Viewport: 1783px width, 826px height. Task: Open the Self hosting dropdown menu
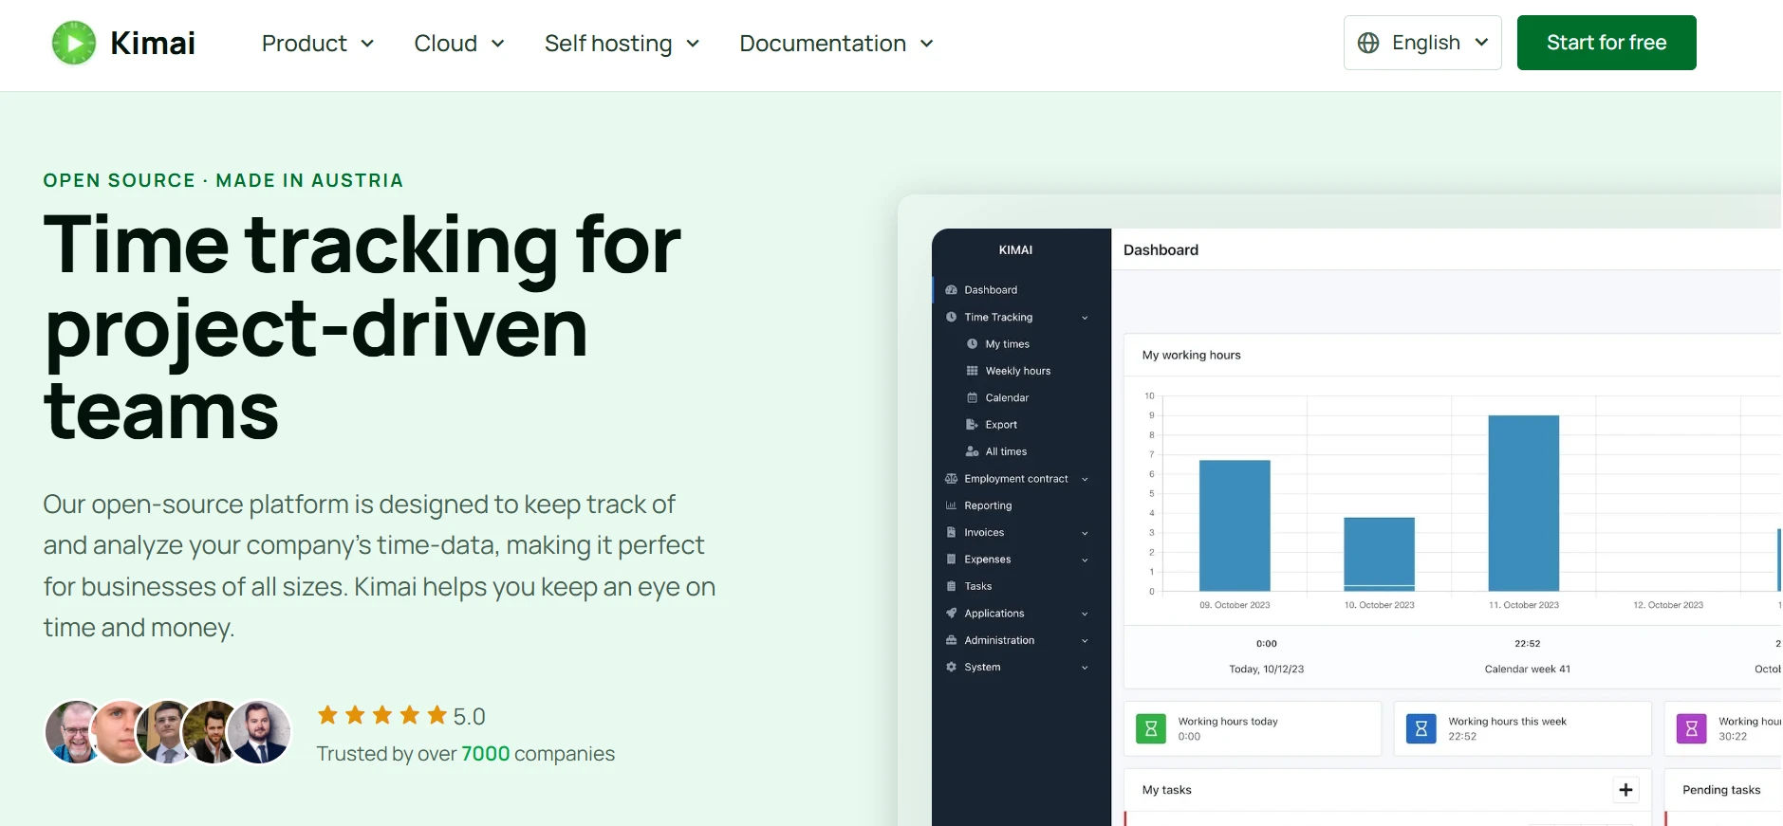pyautogui.click(x=622, y=44)
